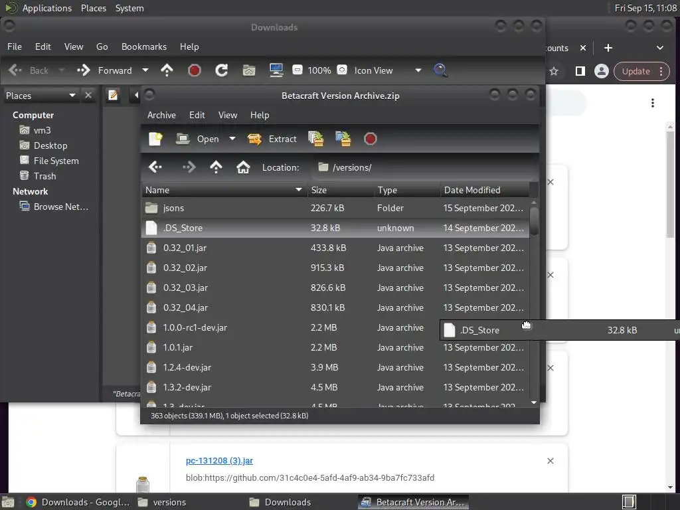Add files to archive icon
Image resolution: width=680 pixels, height=510 pixels.
[x=315, y=139]
